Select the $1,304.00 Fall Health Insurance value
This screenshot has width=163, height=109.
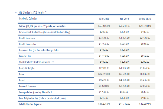124,38
